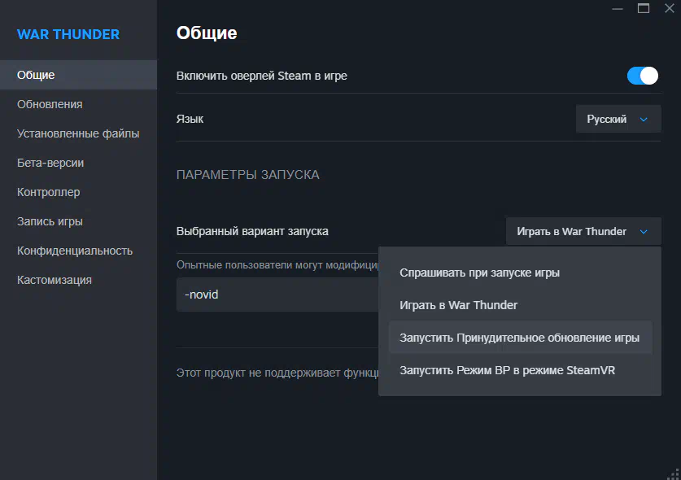Pick 'Запустить Режим ВР в режиме SteamVR'
Image resolution: width=681 pixels, height=480 pixels.
point(507,370)
